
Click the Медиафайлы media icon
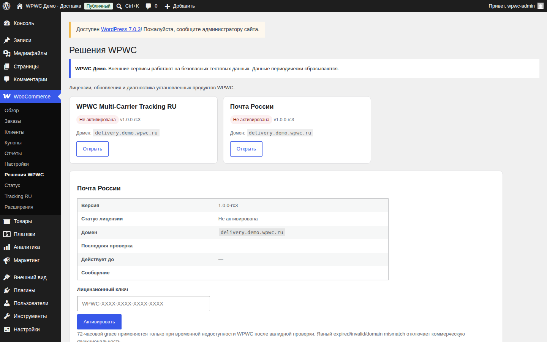point(7,53)
